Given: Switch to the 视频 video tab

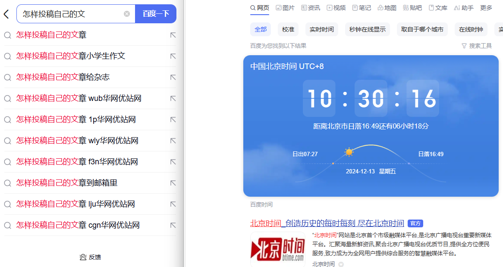Looking at the screenshot, I should (336, 8).
